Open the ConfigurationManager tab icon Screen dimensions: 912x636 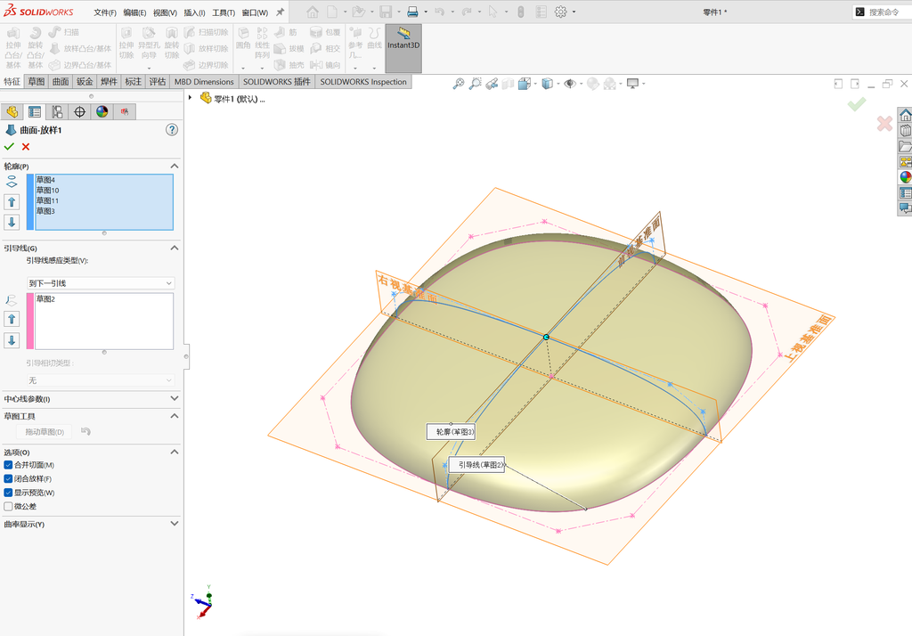pos(57,111)
